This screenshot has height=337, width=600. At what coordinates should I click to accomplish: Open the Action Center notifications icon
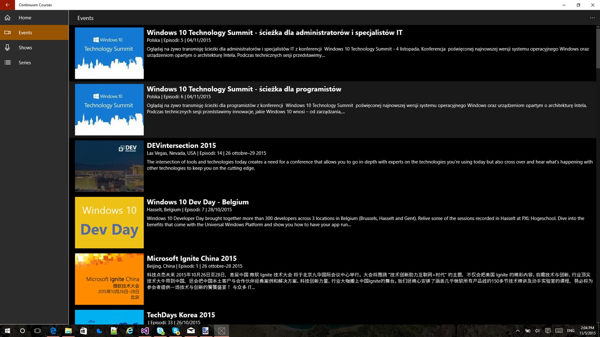point(548,331)
